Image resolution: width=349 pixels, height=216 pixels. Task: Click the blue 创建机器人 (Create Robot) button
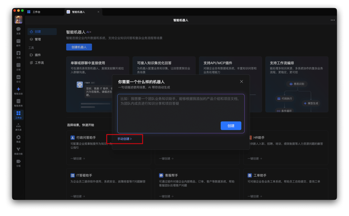(x=80, y=47)
